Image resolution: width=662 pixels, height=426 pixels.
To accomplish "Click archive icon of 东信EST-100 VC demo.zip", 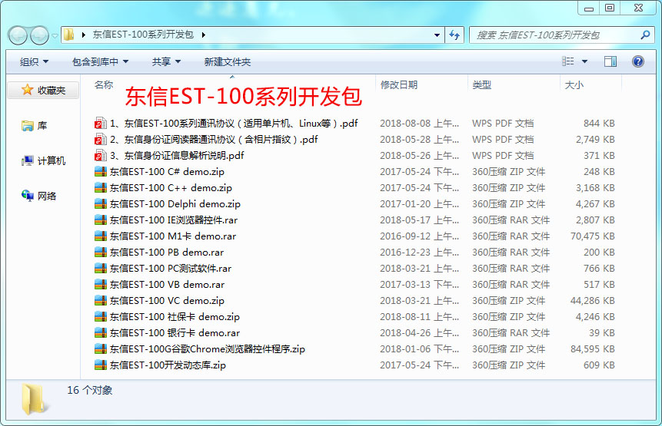I will point(101,300).
